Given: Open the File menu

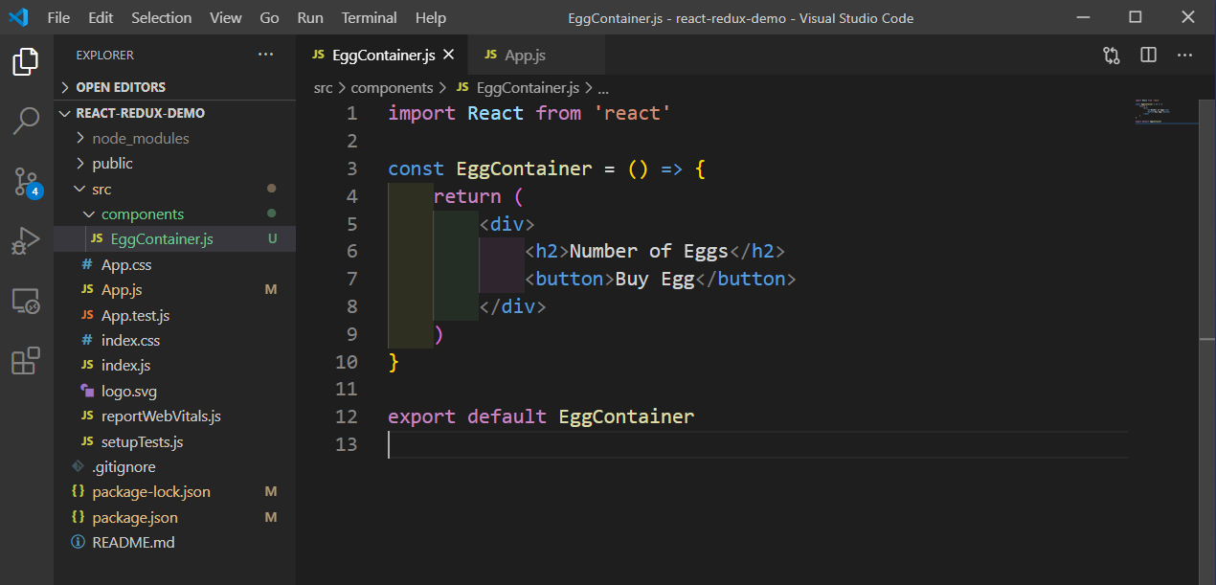Looking at the screenshot, I should pyautogui.click(x=58, y=18).
